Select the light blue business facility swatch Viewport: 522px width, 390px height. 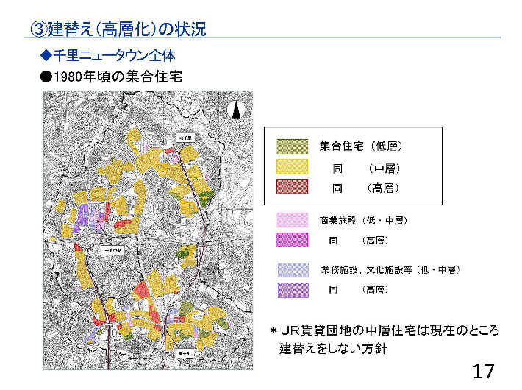tap(292, 270)
